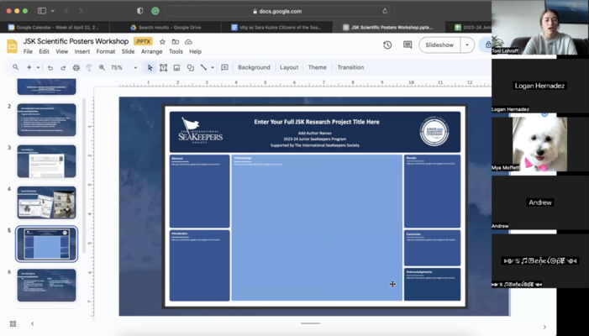Open the View menu
Screen dimensions: 589x336
[x=62, y=51]
